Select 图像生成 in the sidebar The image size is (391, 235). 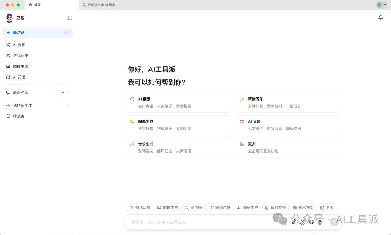(x=38, y=66)
